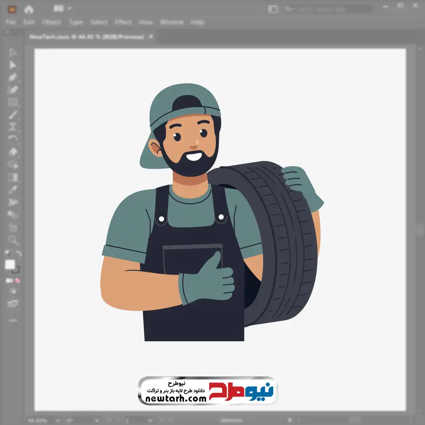Select the Selection tool arrow
425x425 pixels.
[x=13, y=53]
